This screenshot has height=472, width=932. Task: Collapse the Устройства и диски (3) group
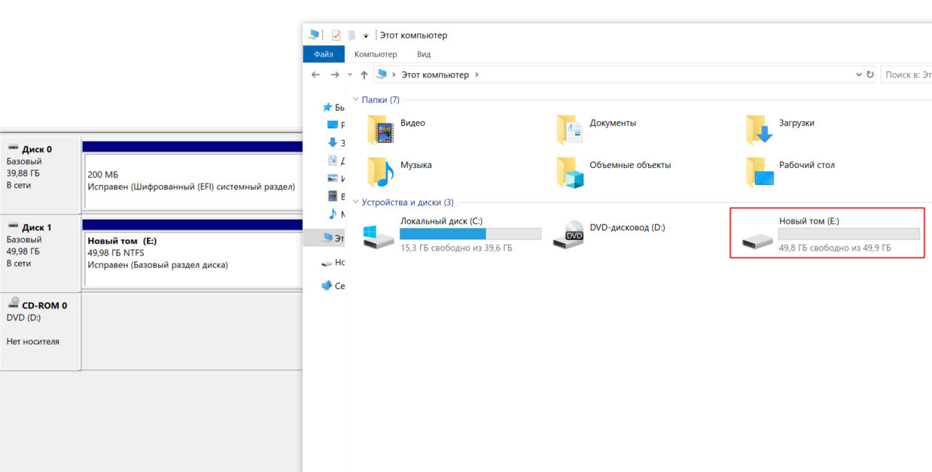click(x=356, y=203)
